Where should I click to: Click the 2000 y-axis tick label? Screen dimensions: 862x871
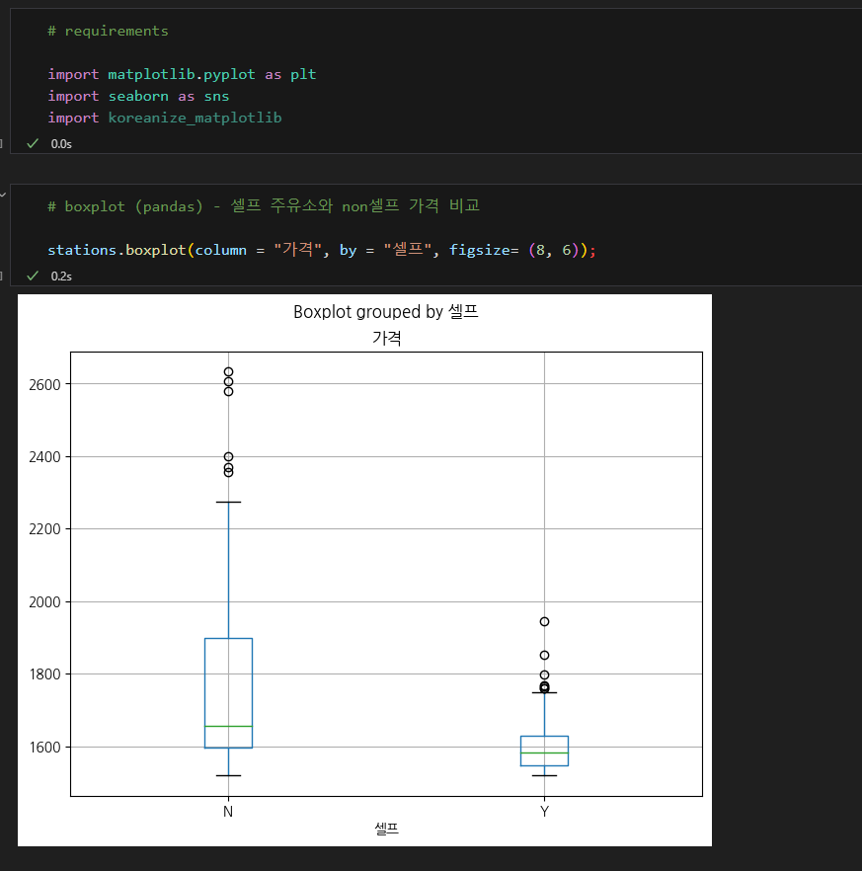[44, 601]
